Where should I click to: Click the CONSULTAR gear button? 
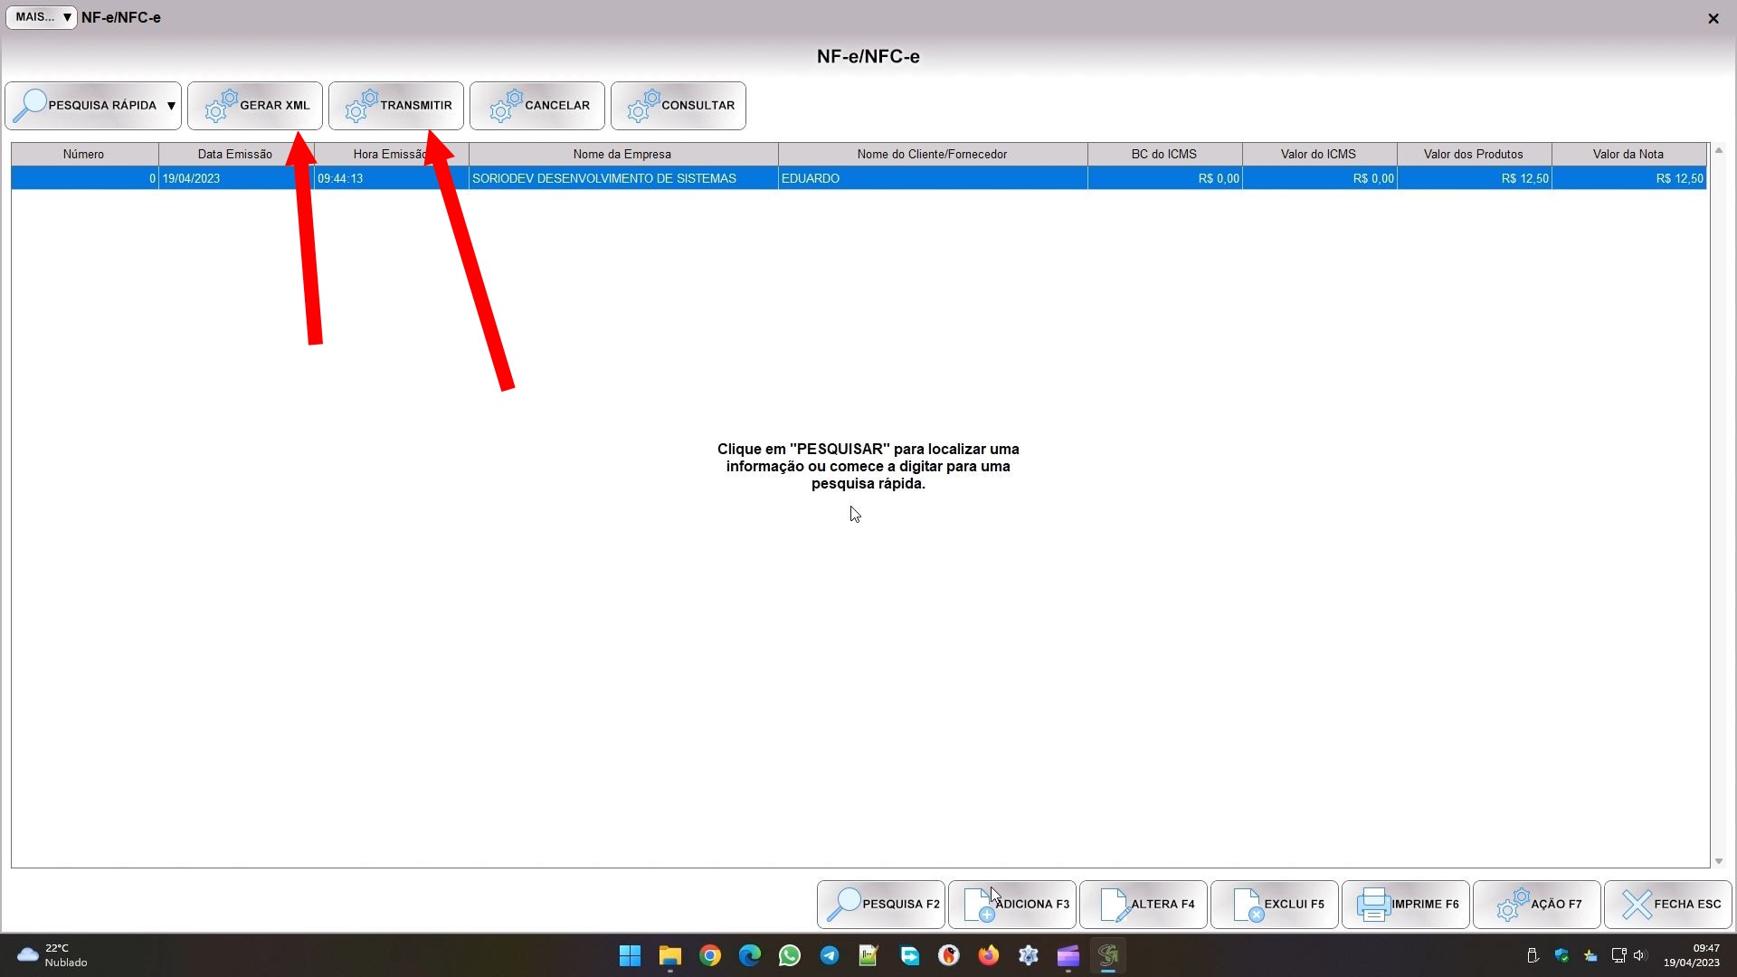tap(678, 106)
